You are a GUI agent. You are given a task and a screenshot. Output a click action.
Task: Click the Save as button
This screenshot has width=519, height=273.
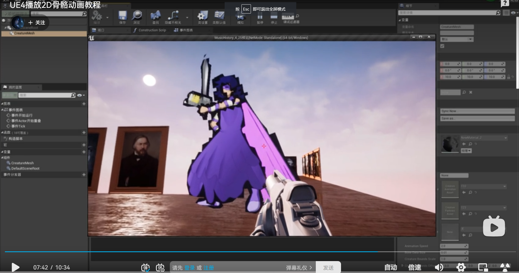pyautogui.click(x=477, y=119)
